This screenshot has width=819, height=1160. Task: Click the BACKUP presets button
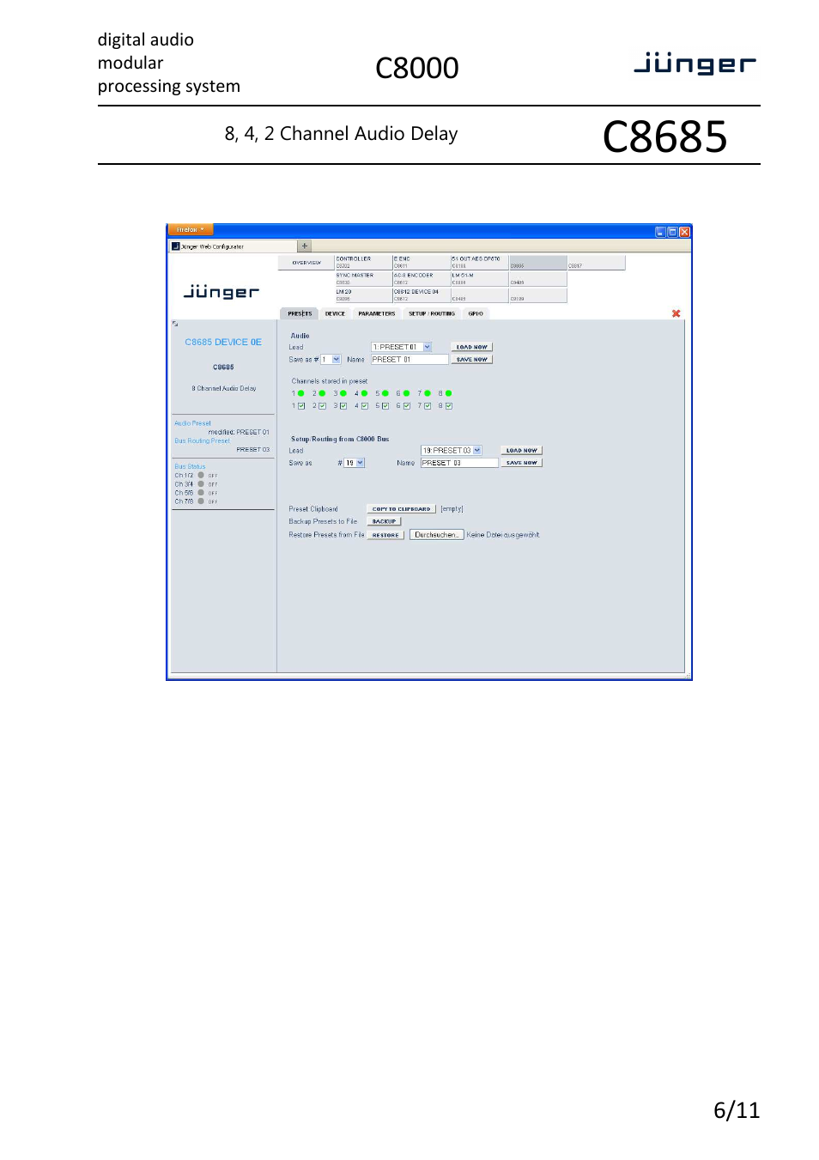(x=385, y=521)
